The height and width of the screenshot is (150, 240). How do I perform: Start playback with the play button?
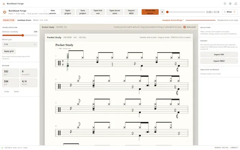point(162,12)
